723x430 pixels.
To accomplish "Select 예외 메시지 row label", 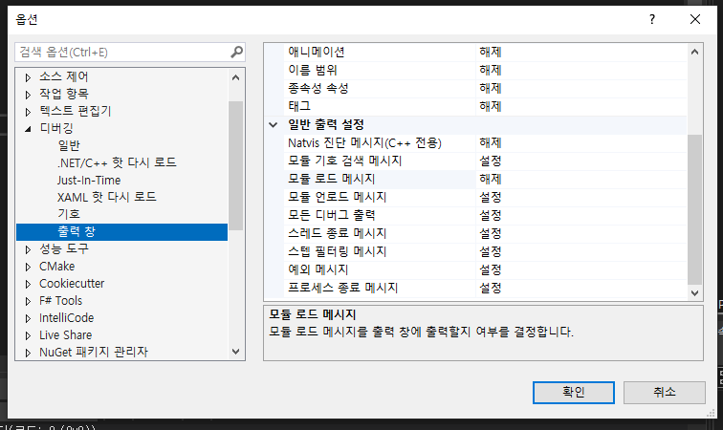I will click(318, 269).
